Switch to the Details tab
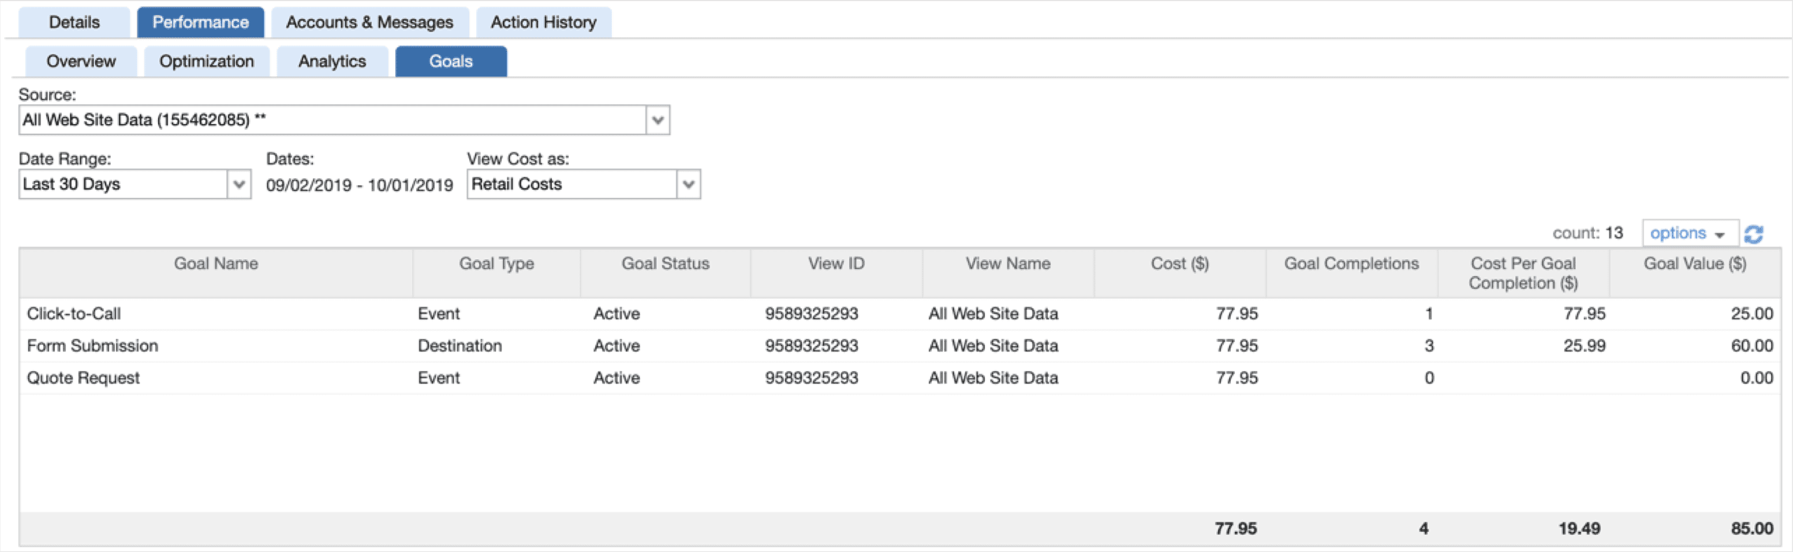This screenshot has height=552, width=1793. pos(74,23)
